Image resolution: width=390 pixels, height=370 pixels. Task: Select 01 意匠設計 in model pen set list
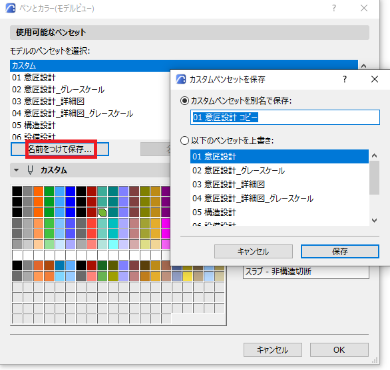pyautogui.click(x=90, y=78)
